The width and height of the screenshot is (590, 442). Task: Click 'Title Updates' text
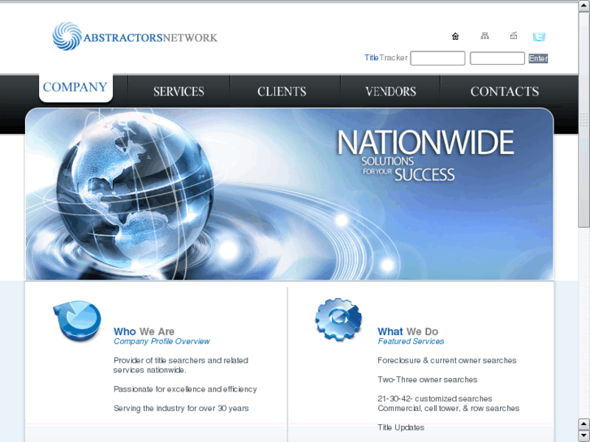401,427
